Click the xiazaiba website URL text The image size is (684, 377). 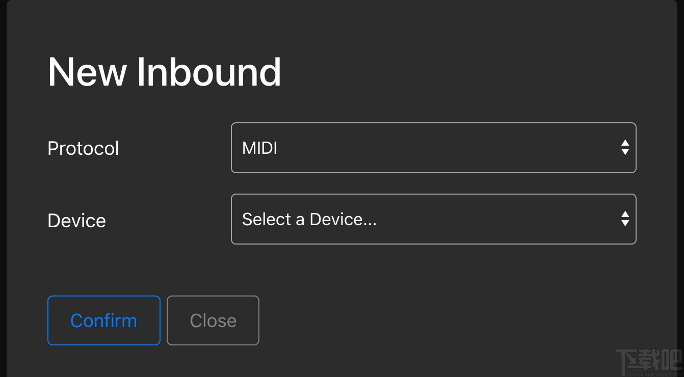[654, 373]
